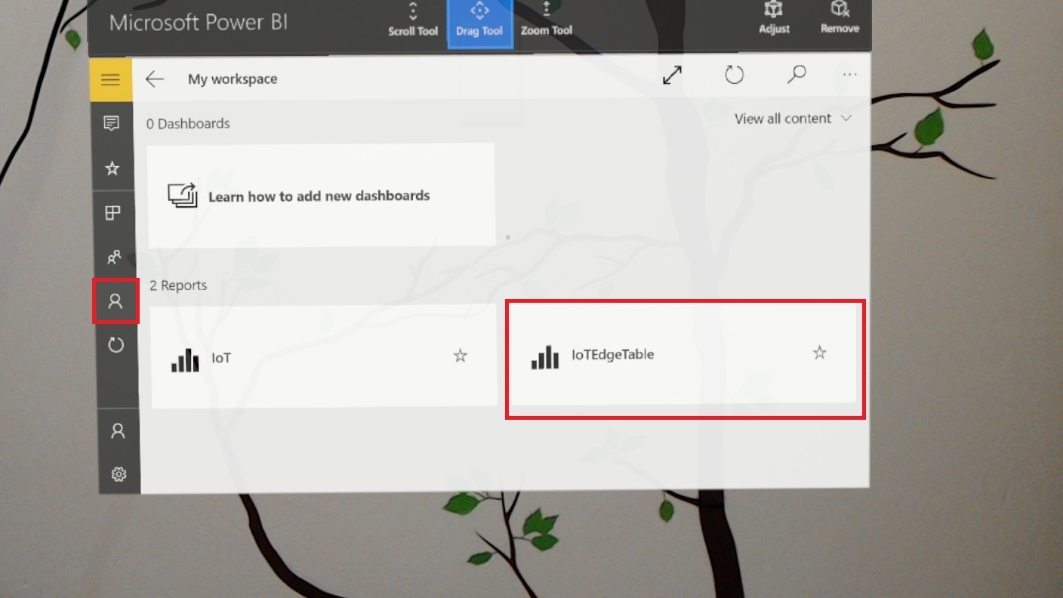Open the sidebar shared-with-me people icon

[114, 257]
